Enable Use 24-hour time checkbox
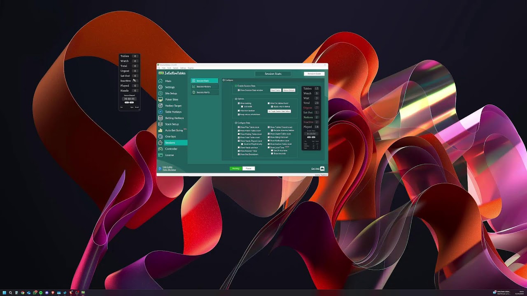Viewport: 527px width, 296px height. click(272, 150)
